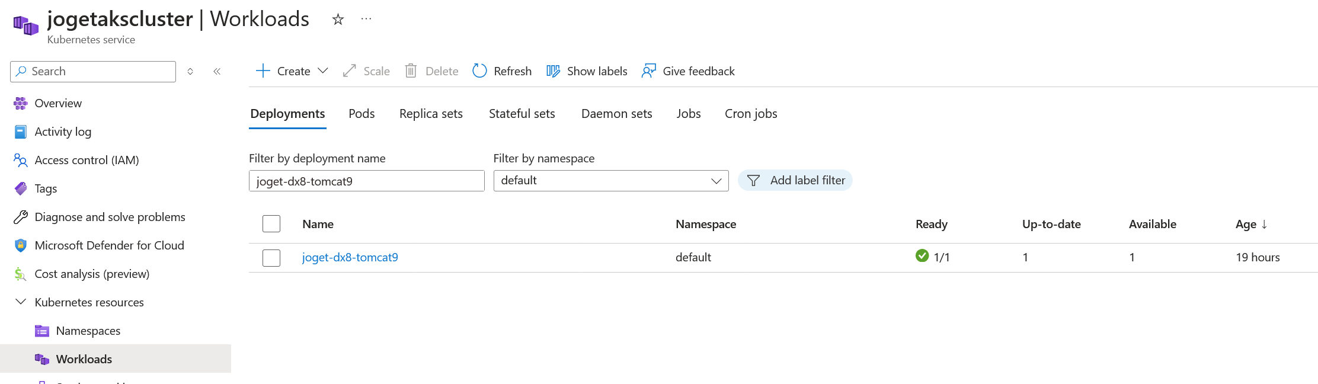The height and width of the screenshot is (384, 1318).
Task: Open Tags from the sidebar
Action: tap(46, 188)
